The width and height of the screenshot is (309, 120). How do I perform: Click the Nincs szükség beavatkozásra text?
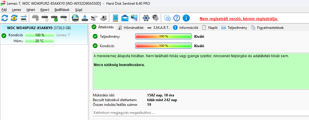click(119, 65)
